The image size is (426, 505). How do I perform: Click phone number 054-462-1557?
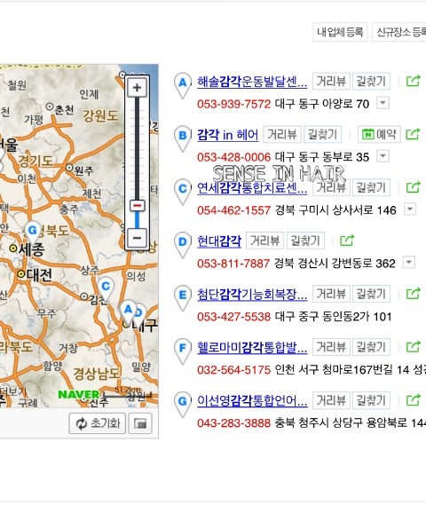pyautogui.click(x=233, y=210)
